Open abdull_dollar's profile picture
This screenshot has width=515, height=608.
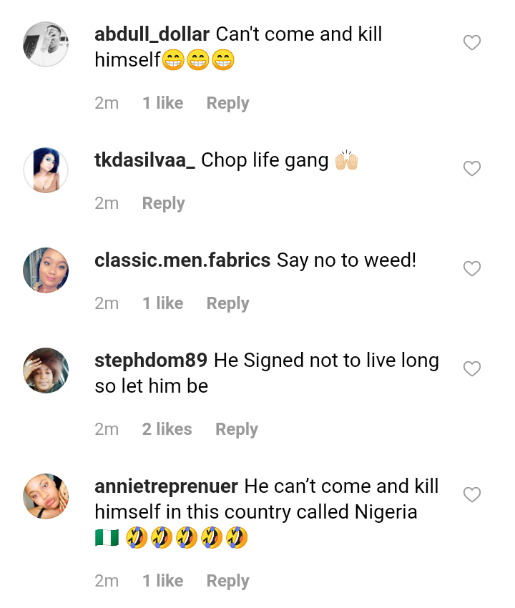pyautogui.click(x=46, y=44)
